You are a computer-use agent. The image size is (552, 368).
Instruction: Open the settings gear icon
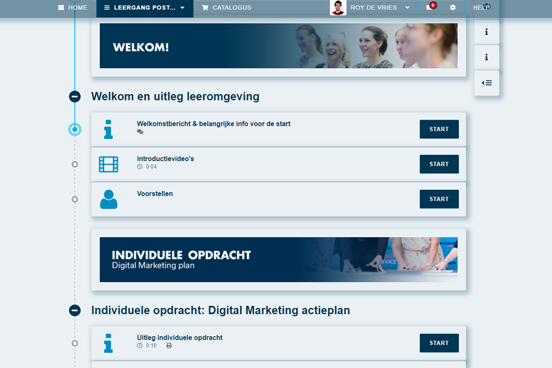coord(453,7)
